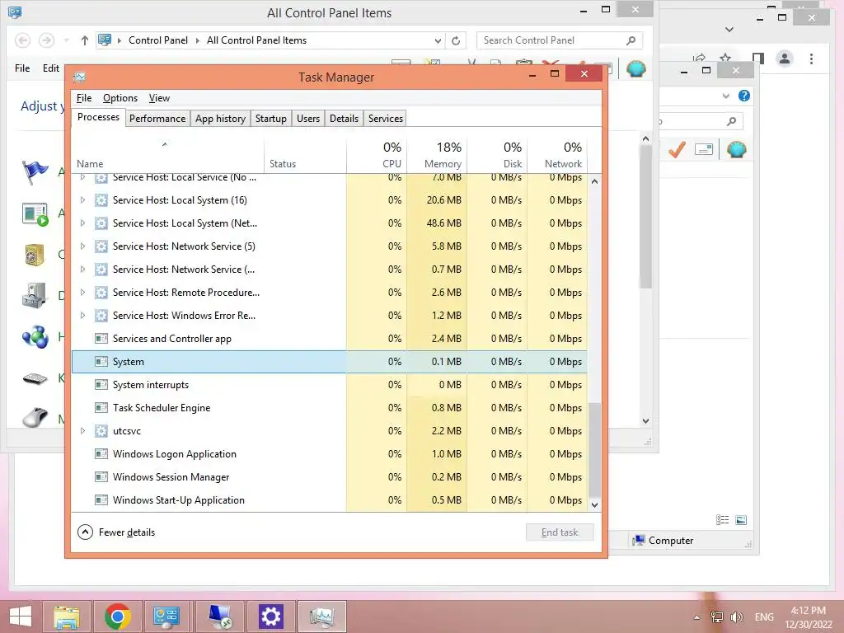Click the utcsvc gear icon
Viewport: 844px width, 633px height.
click(x=101, y=430)
